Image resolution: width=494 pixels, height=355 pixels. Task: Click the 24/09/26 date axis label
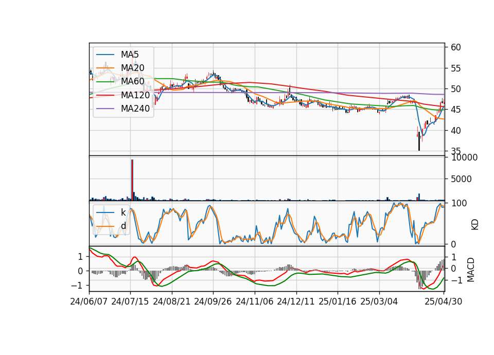click(213, 301)
